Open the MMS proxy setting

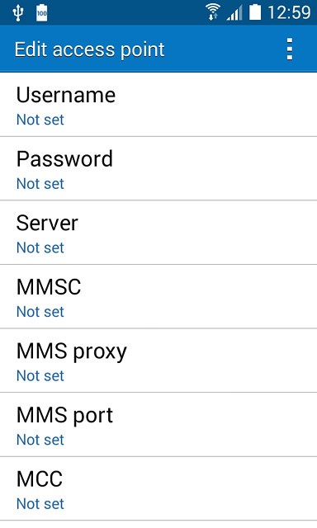click(x=158, y=361)
